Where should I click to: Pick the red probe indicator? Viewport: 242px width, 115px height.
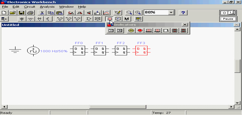pos(140,30)
